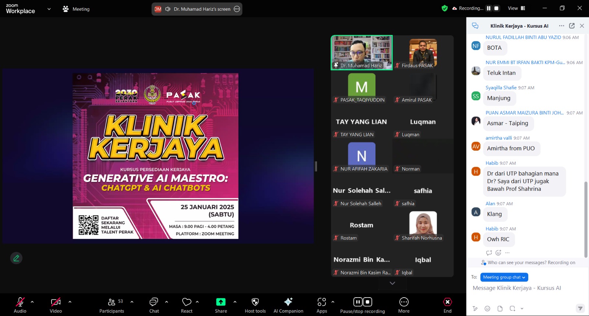Image resolution: width=589 pixels, height=316 pixels.
Task: Open chat panel more options ellipsis
Action: point(561,26)
